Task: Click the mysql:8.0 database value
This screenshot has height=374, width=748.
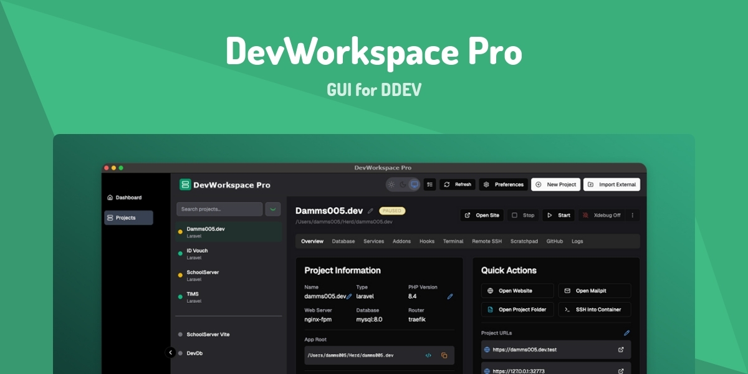Action: pyautogui.click(x=369, y=319)
